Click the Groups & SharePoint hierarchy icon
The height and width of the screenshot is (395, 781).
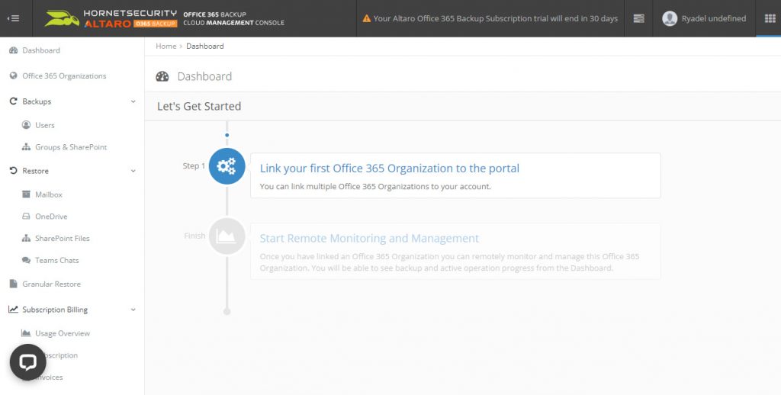27,147
